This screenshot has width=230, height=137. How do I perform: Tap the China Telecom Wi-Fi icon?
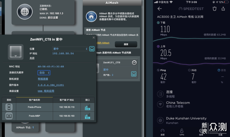point(160,104)
